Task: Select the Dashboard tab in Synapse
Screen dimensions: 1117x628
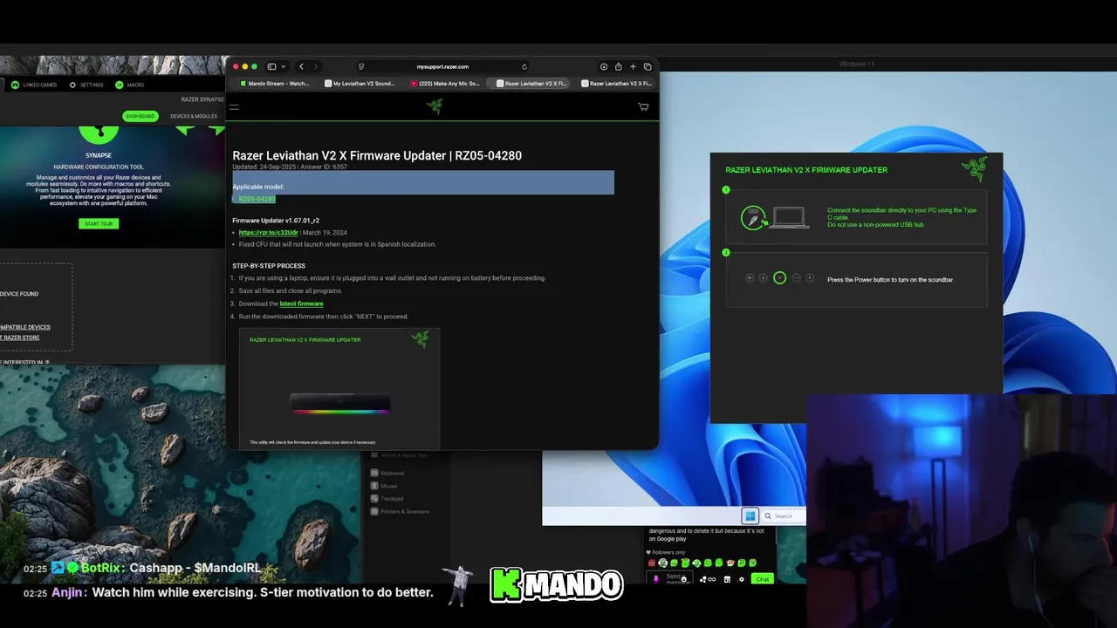Action: tap(140, 116)
